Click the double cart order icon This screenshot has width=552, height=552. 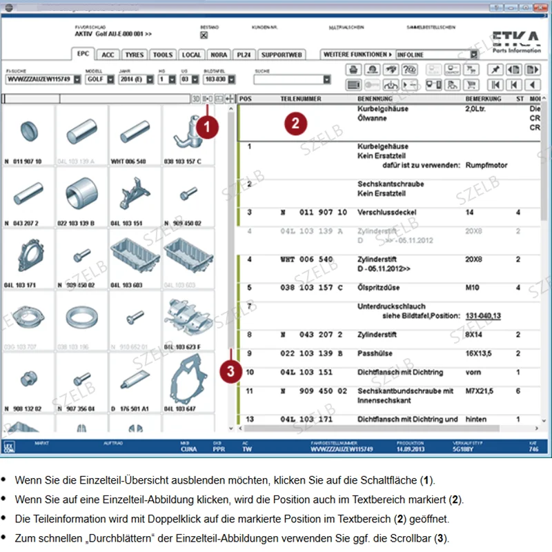(471, 70)
